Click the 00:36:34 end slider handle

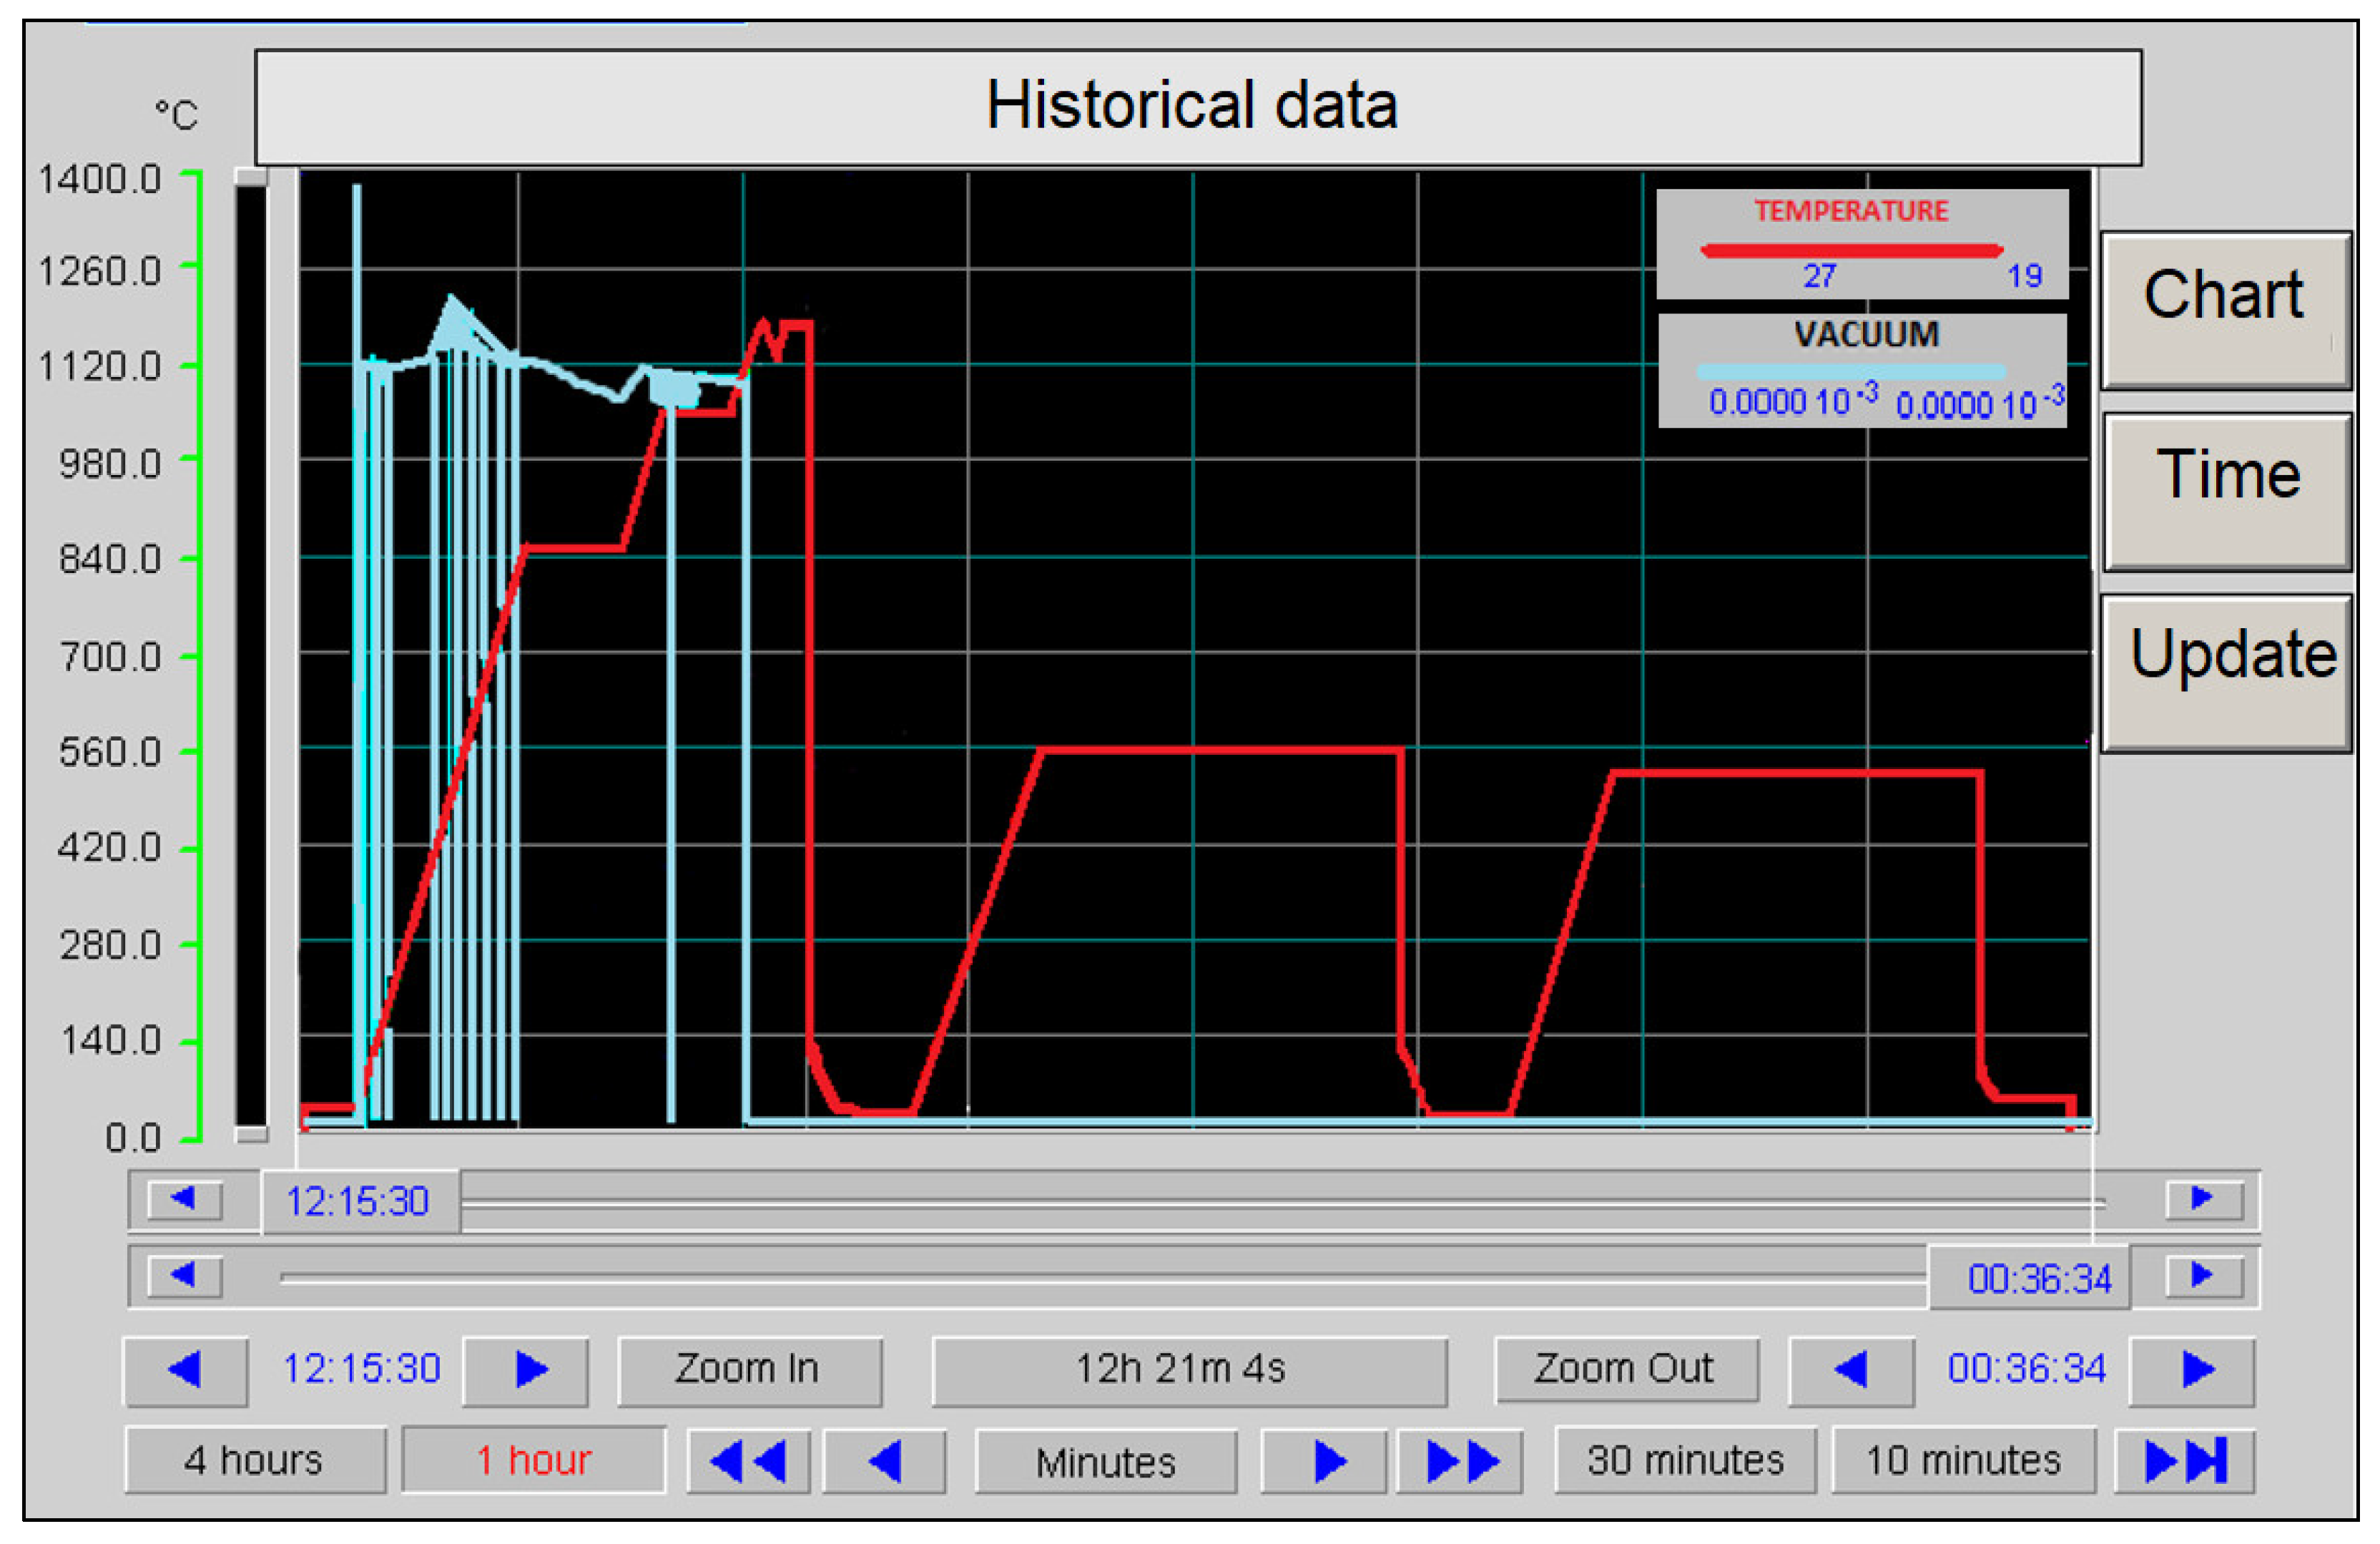coord(2030,1278)
